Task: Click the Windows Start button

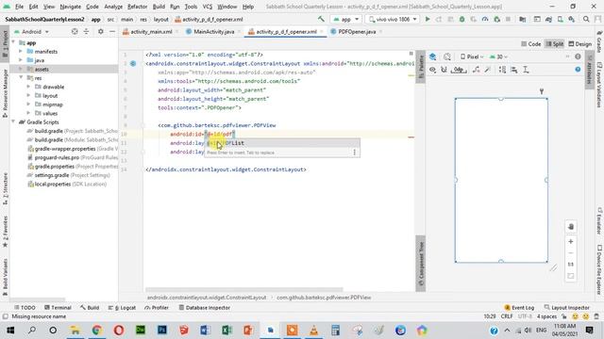Action: [10, 331]
